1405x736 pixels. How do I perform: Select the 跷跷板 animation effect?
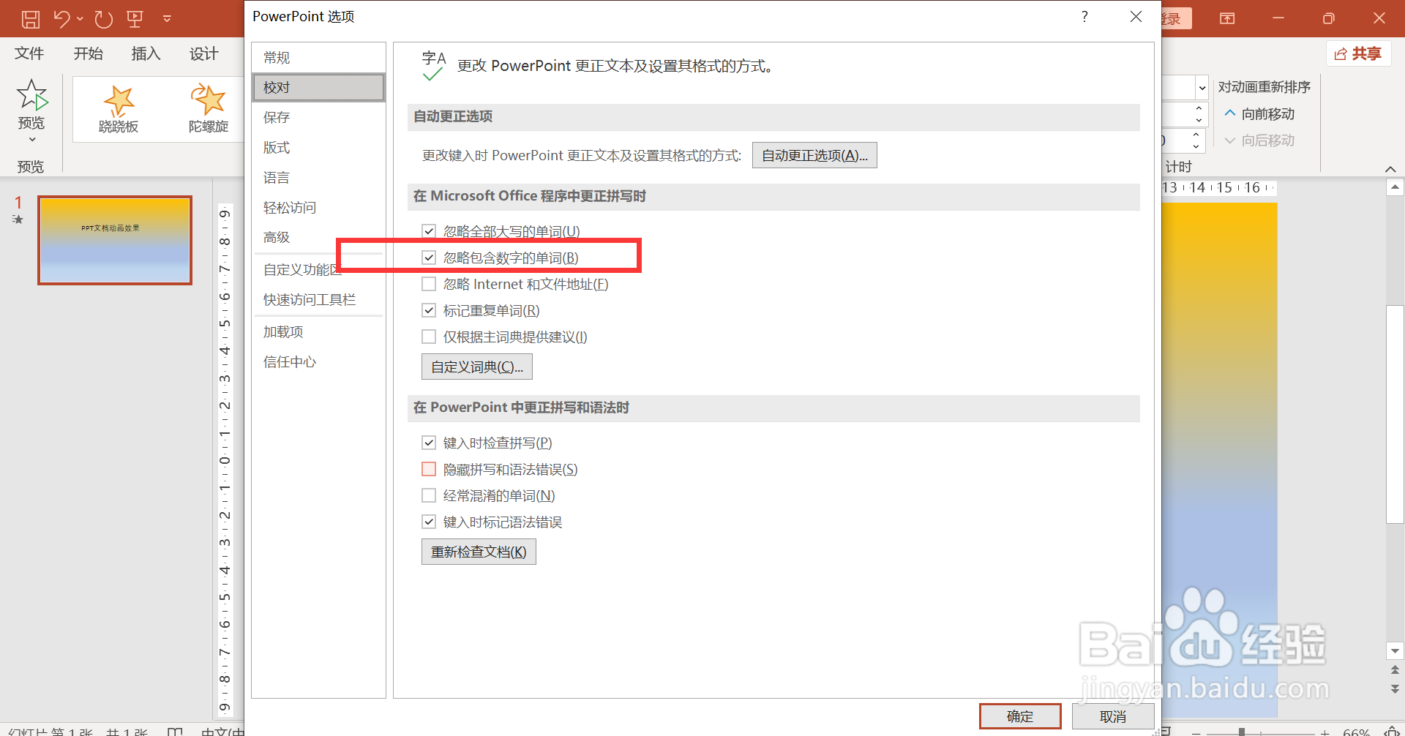[119, 109]
